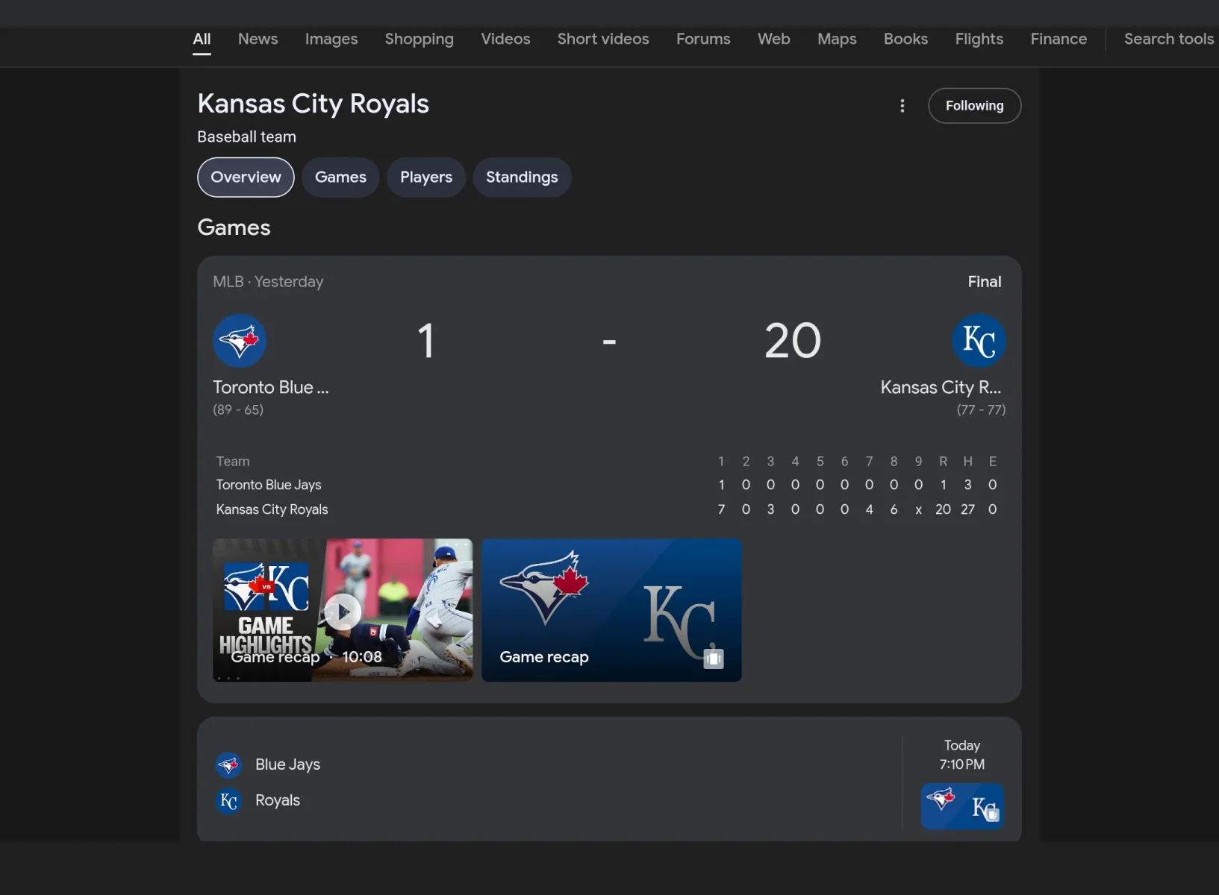The height and width of the screenshot is (895, 1219).
Task: Click Blue Jays in today's matchup
Action: 287,765
